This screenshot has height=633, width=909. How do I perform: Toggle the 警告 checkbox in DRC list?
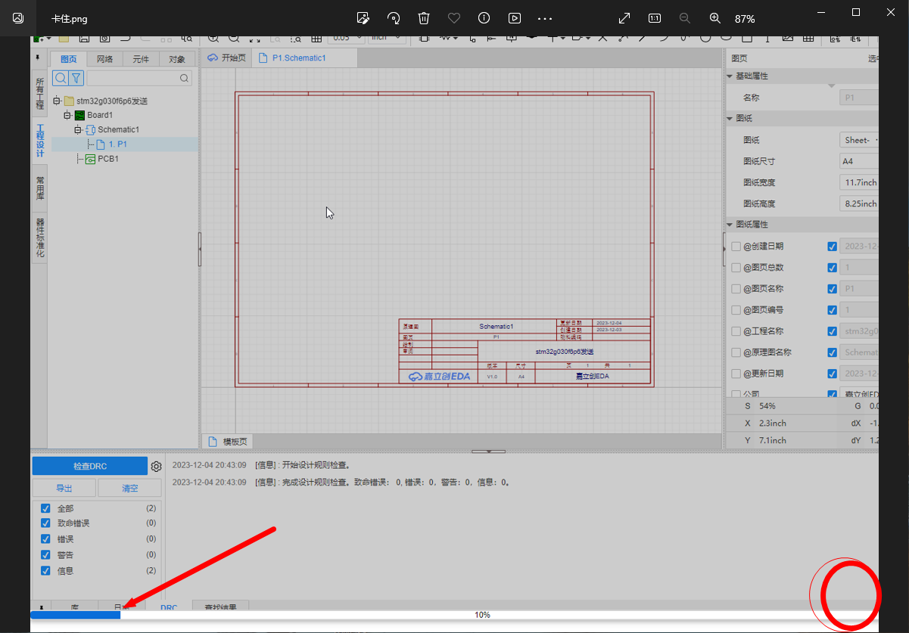(x=45, y=555)
